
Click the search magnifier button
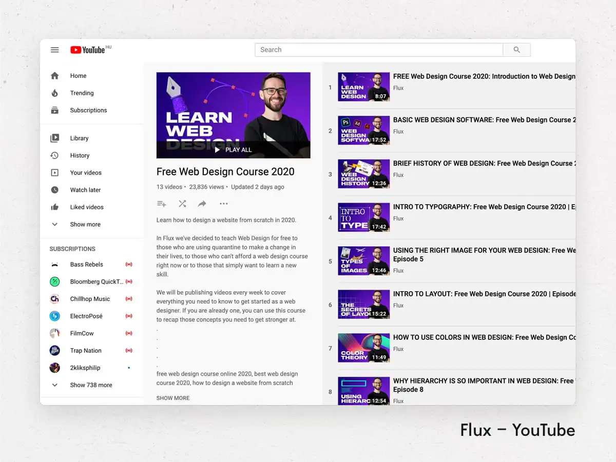pyautogui.click(x=516, y=49)
